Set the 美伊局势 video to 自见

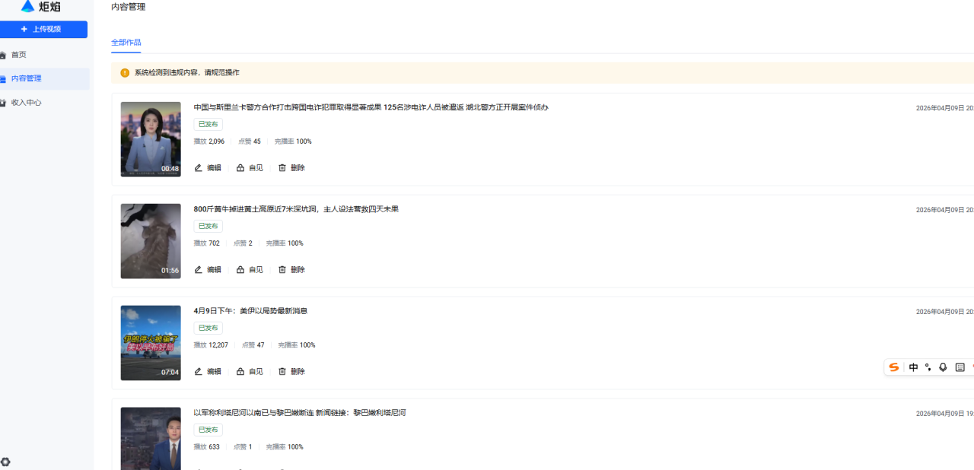250,371
